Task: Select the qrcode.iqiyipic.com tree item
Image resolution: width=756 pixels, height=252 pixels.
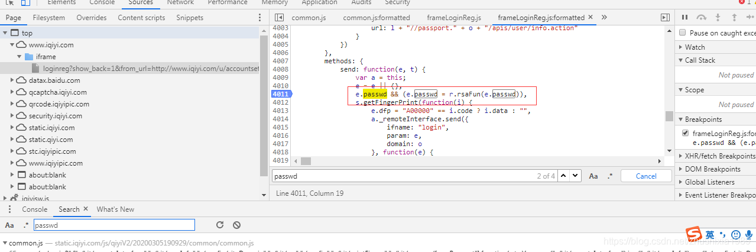Action: pyautogui.click(x=58, y=104)
